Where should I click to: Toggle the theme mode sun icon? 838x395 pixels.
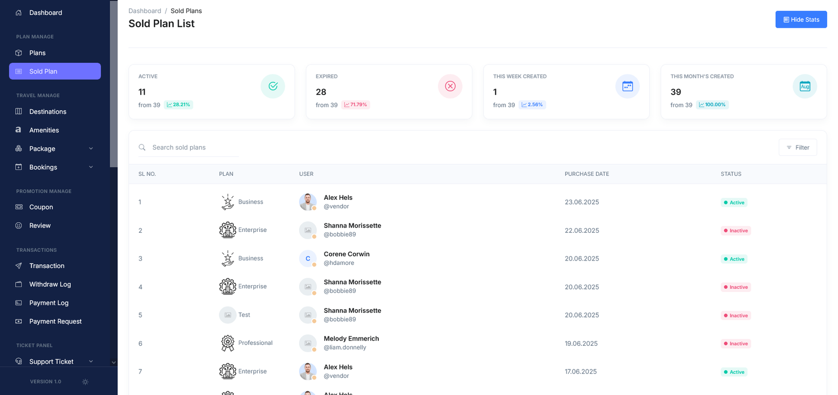[x=85, y=382]
